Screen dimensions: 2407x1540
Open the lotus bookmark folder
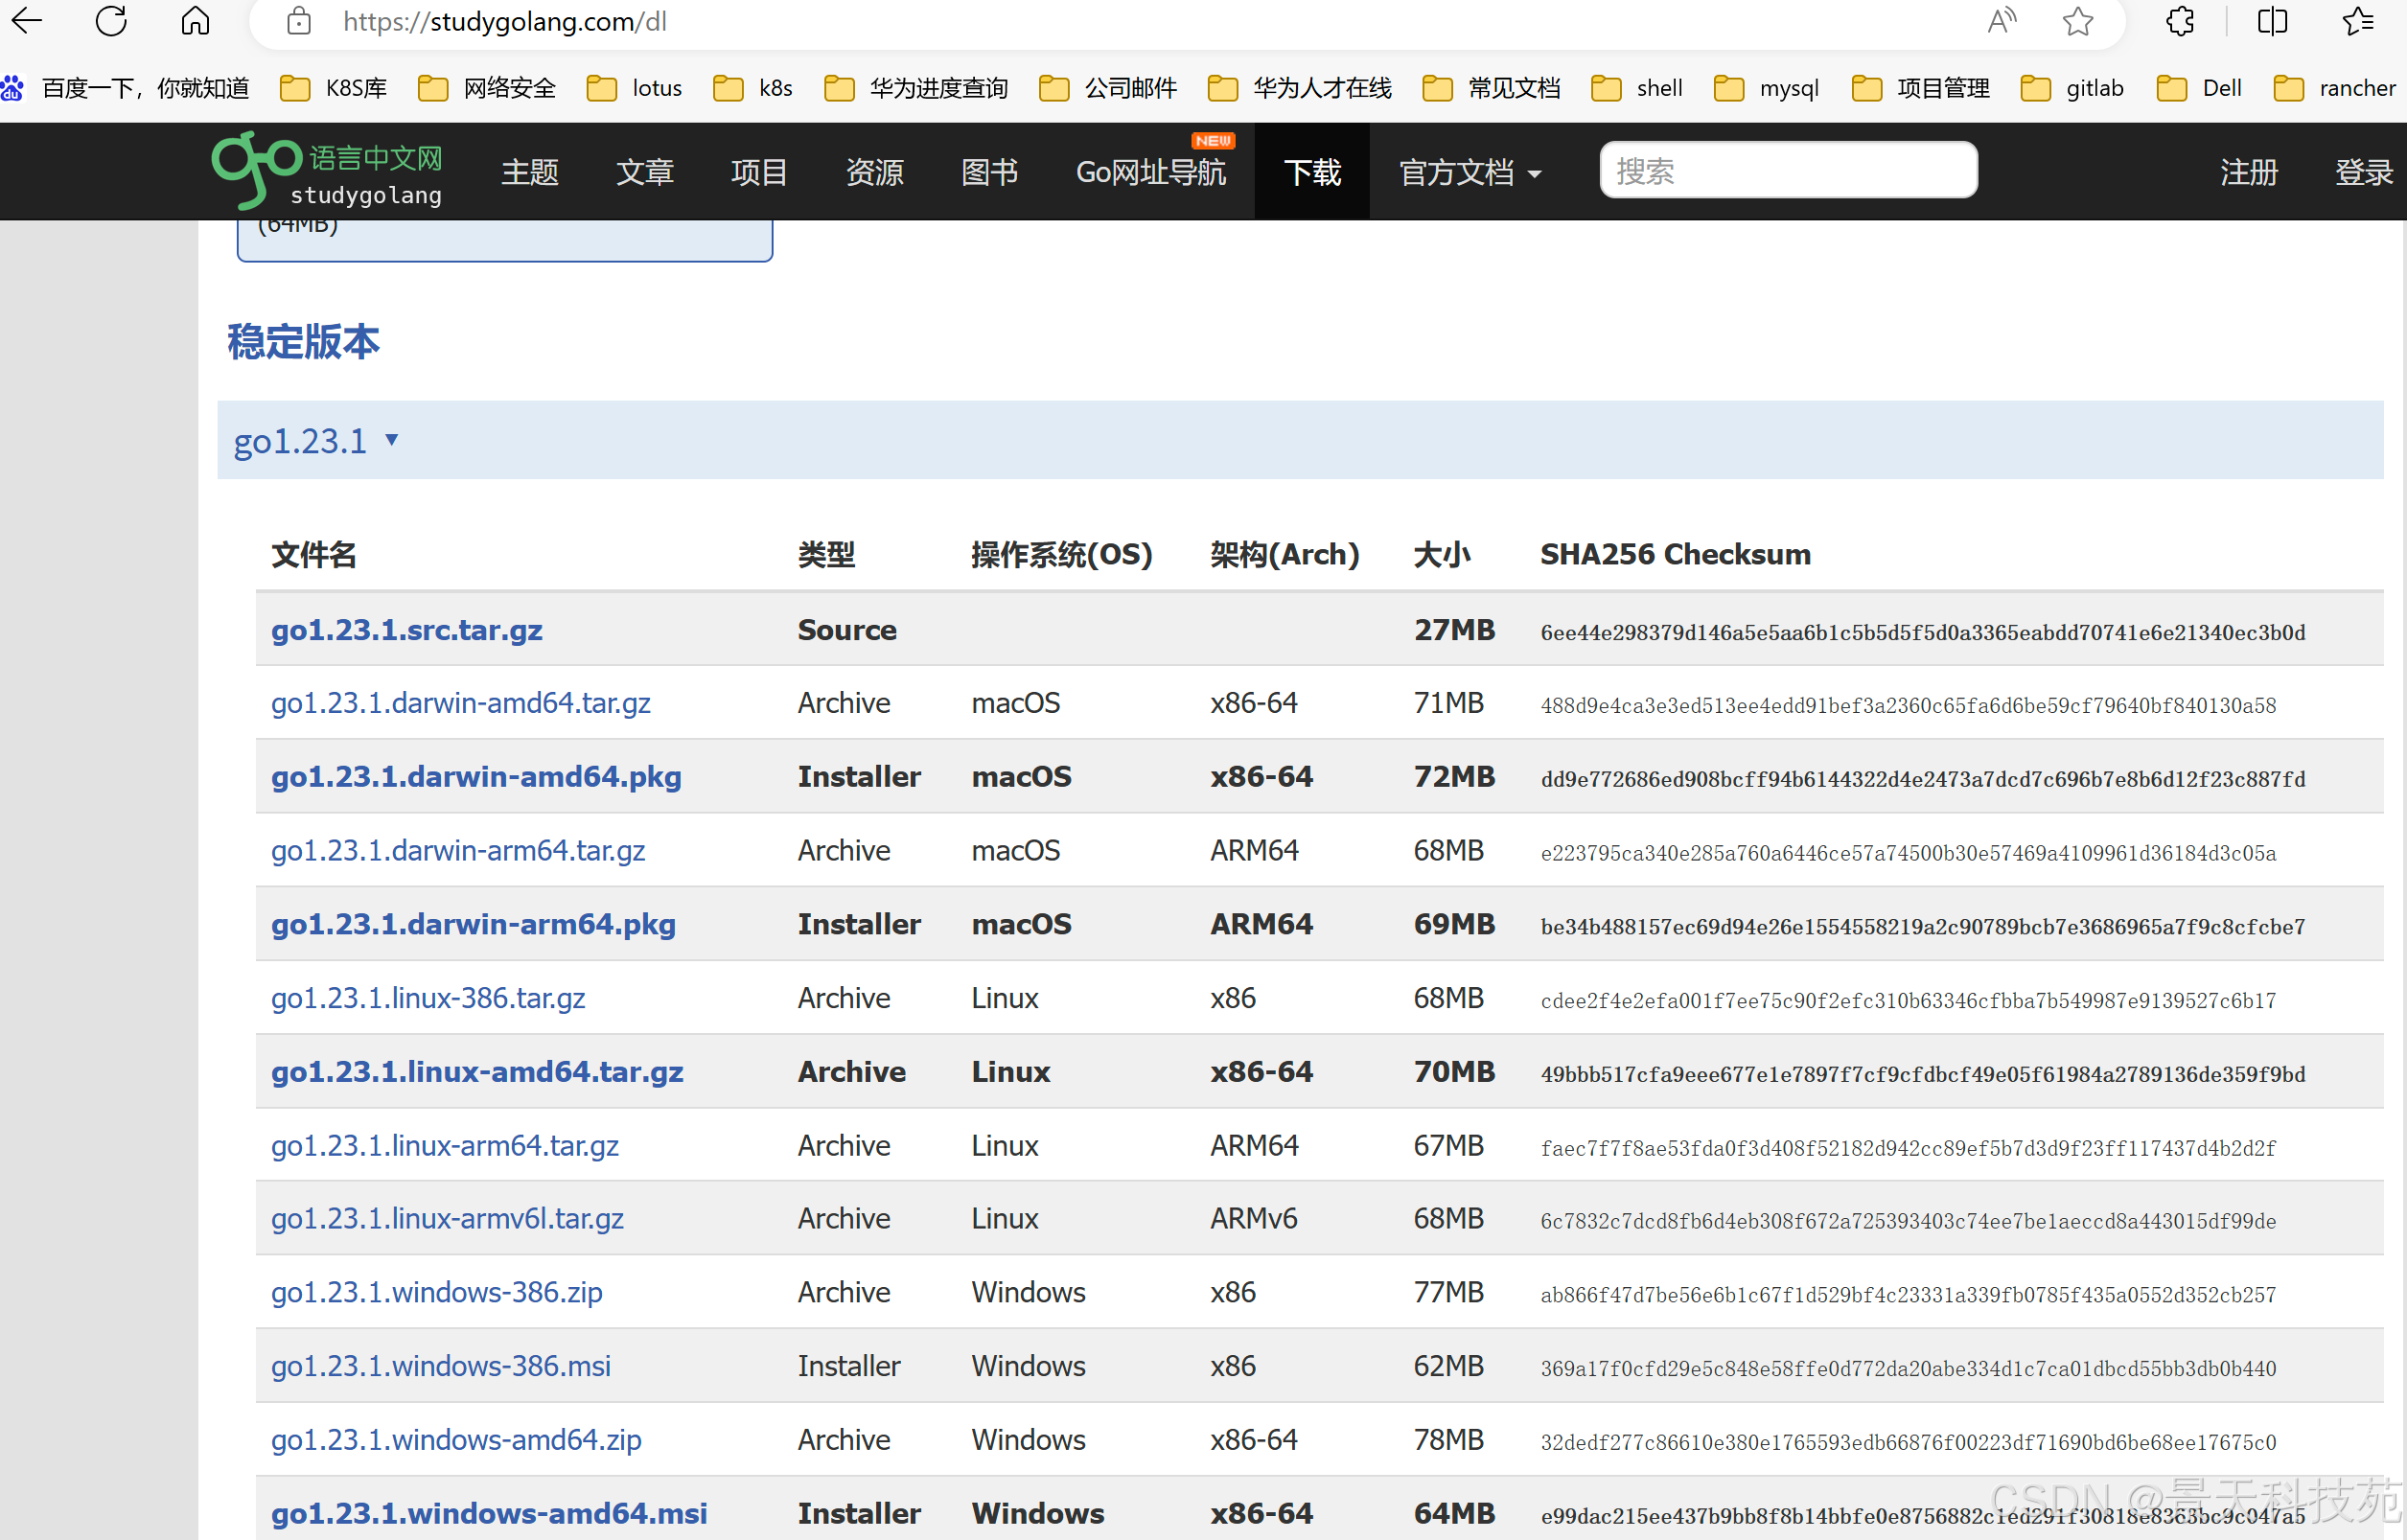[x=634, y=88]
